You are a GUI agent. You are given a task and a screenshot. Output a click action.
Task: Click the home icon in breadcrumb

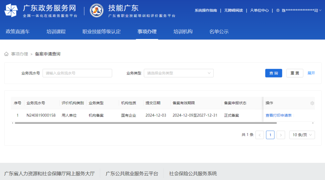(x=6, y=54)
